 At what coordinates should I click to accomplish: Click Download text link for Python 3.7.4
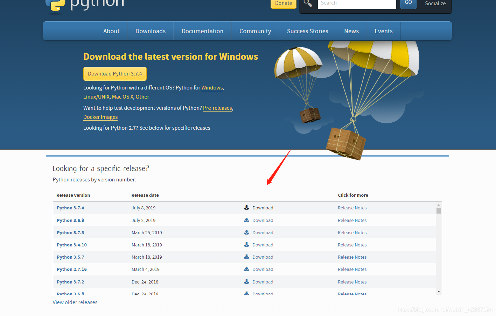263,208
